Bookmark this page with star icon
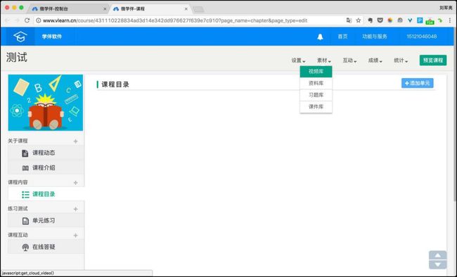Viewport: 457px width, 277px height. tap(359, 20)
